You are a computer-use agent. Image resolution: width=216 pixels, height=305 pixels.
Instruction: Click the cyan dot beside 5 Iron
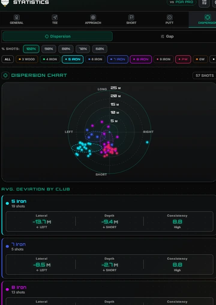(x=7, y=204)
